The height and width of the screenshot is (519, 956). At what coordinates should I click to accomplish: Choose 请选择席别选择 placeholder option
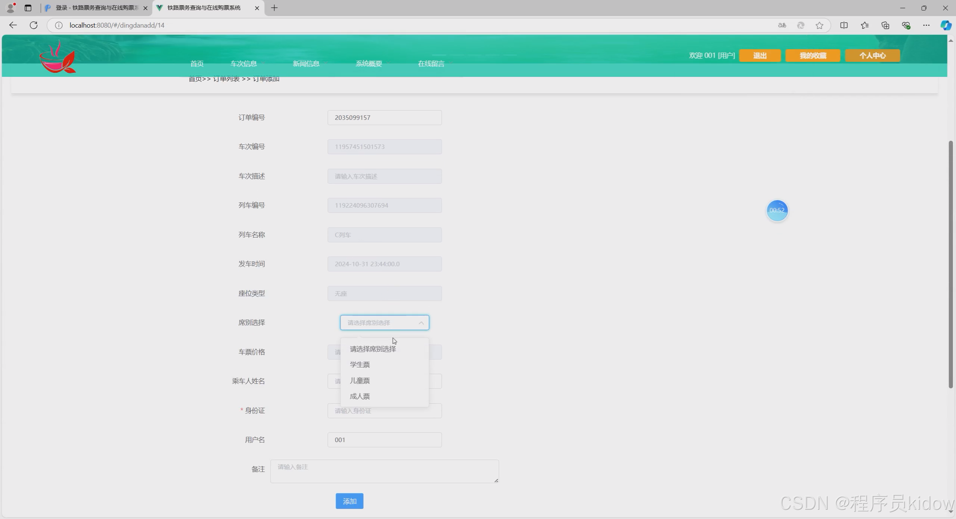coord(385,349)
